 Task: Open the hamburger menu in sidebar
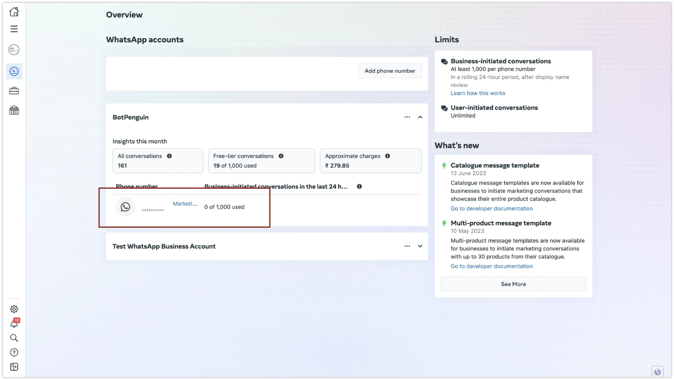14,29
